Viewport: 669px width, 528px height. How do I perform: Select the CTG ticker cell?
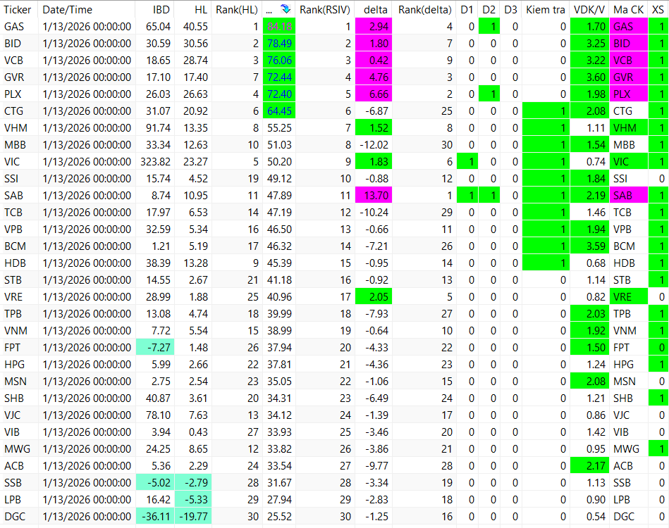pos(19,111)
